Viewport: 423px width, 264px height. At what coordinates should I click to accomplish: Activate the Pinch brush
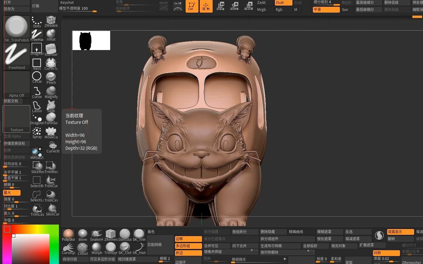coord(51,77)
